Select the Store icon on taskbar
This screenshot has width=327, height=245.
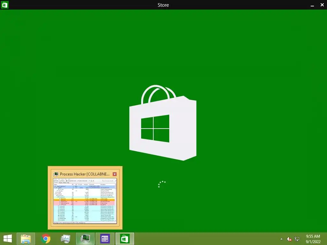tap(125, 239)
